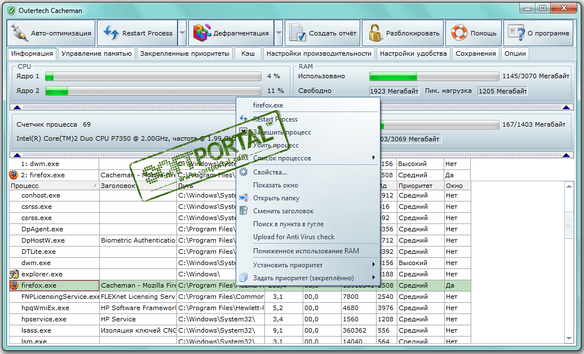
Task: Open the dropdown arrow beside Restart Process
Action: [x=182, y=33]
